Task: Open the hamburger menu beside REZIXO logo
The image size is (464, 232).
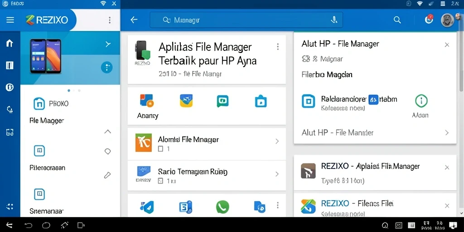Action: tap(10, 20)
